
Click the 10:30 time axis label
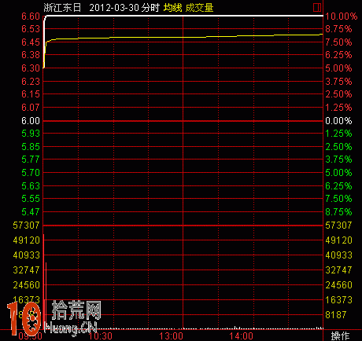[101, 336]
